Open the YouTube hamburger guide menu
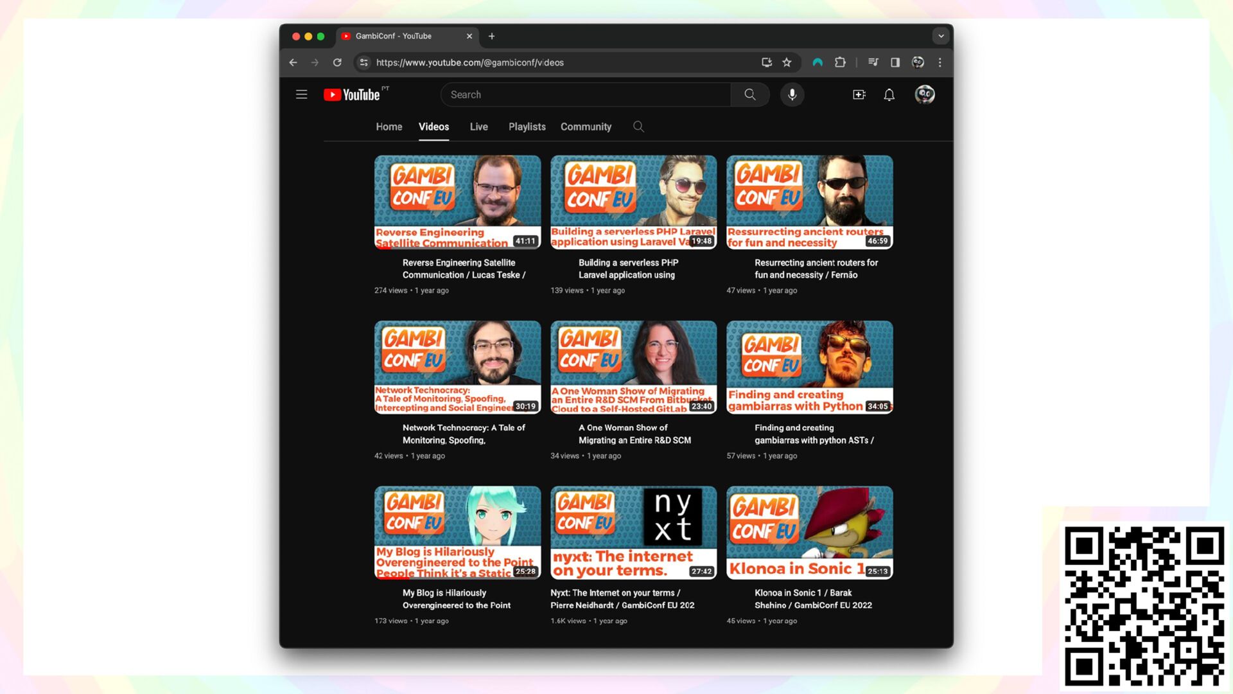The height and width of the screenshot is (694, 1233). coord(301,94)
